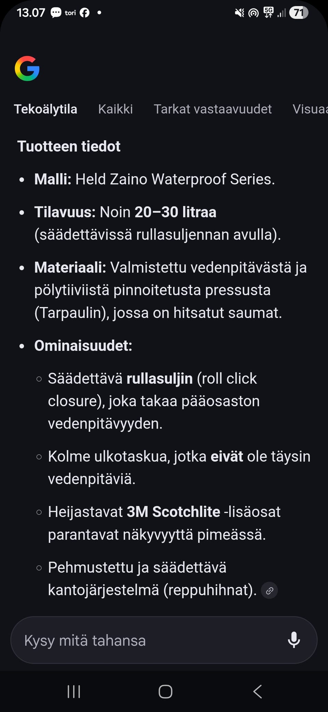This screenshot has height=712, width=328.
Task: Tap the battery indicator showing 71
Action: 298,13
